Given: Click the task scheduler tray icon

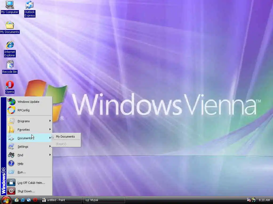Looking at the screenshot, I should (249, 200).
